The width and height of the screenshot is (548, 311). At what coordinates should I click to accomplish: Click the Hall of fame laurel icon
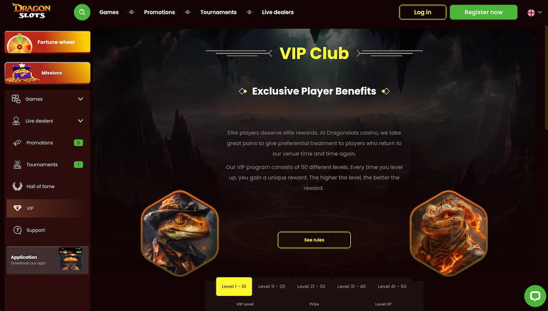(x=17, y=186)
